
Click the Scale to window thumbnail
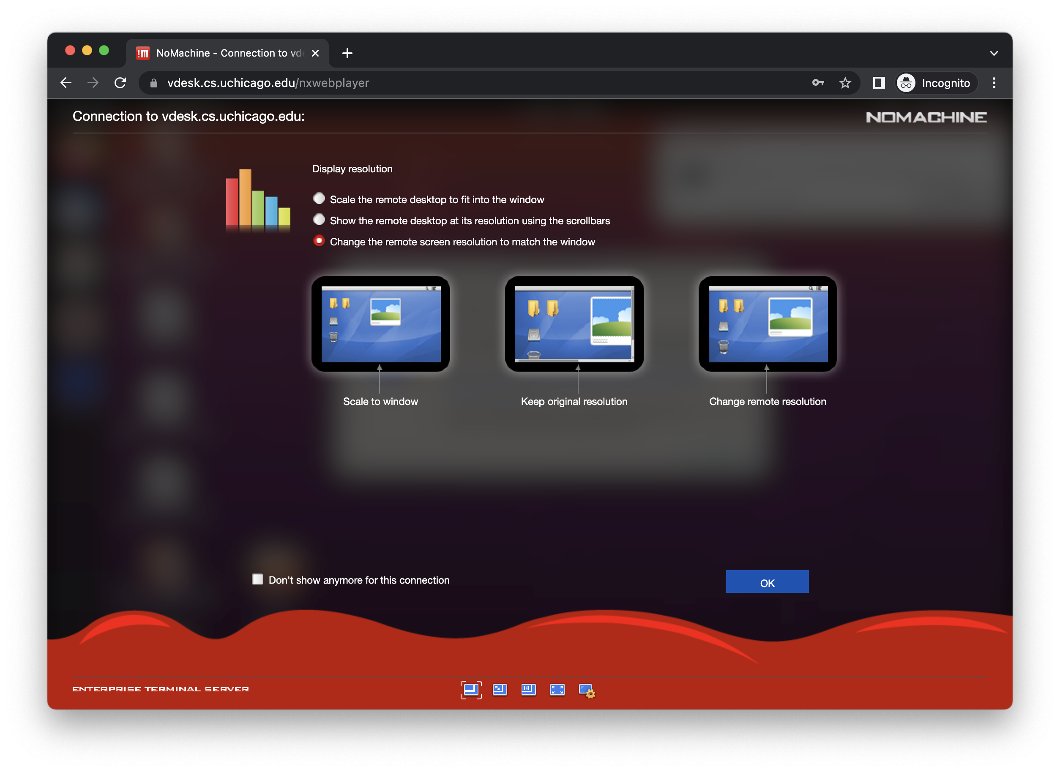pyautogui.click(x=381, y=324)
